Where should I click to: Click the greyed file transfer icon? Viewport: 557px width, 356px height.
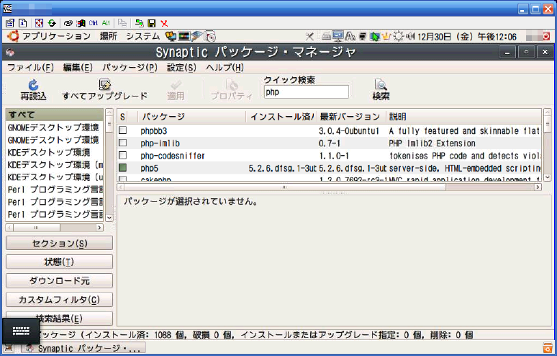[122, 23]
